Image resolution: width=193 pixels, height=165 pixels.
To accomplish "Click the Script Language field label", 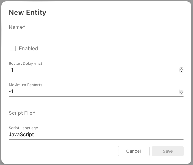I will [x=23, y=128].
